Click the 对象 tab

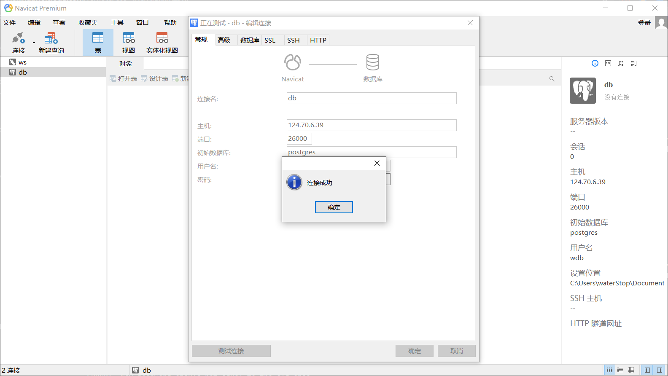point(126,64)
